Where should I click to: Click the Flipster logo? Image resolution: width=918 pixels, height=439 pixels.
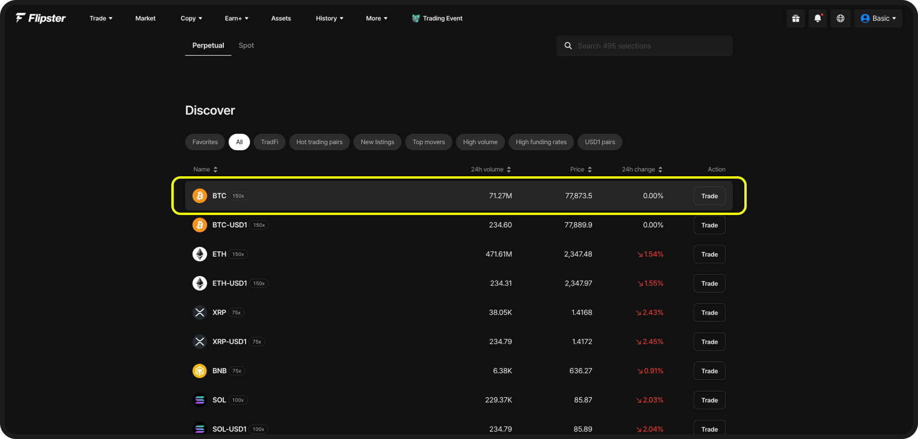(41, 18)
